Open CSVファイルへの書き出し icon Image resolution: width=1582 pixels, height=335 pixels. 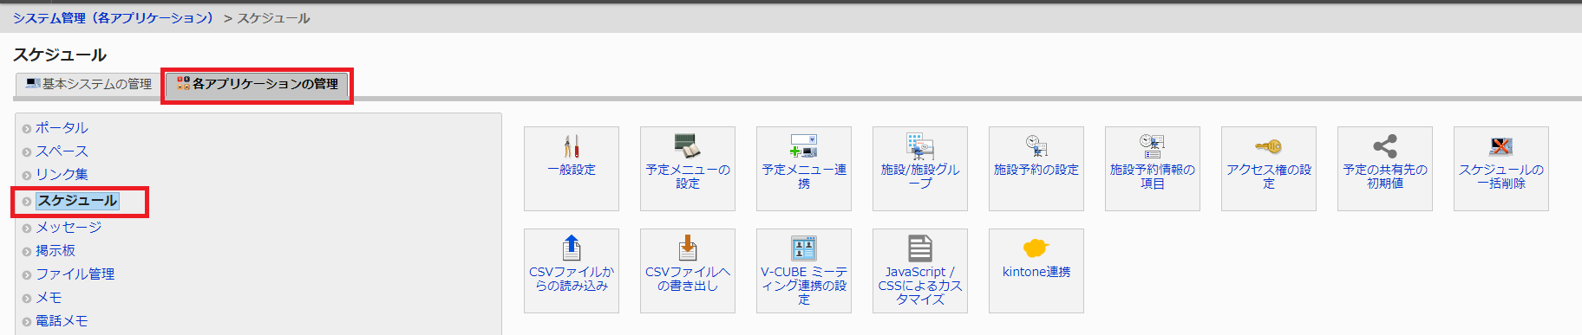pyautogui.click(x=687, y=248)
